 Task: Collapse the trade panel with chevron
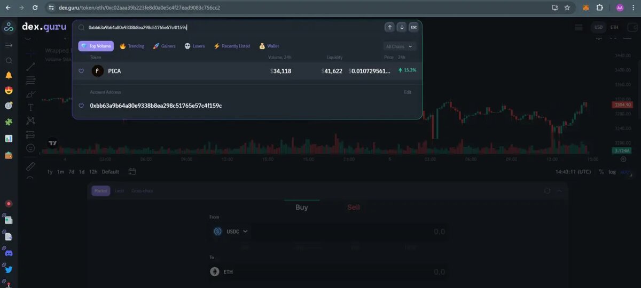pyautogui.click(x=559, y=190)
